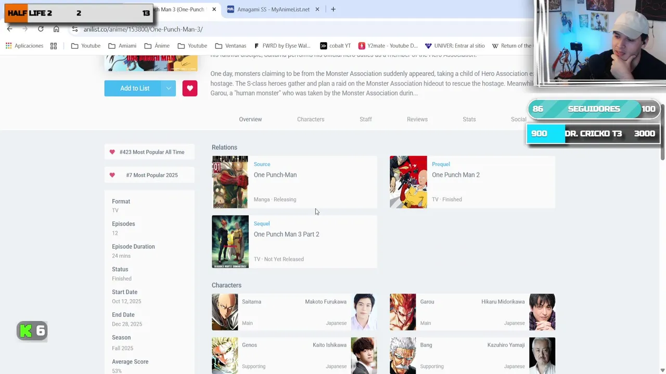Open the One Punch Man 2 prequel title
This screenshot has height=374, width=666.
point(456,175)
